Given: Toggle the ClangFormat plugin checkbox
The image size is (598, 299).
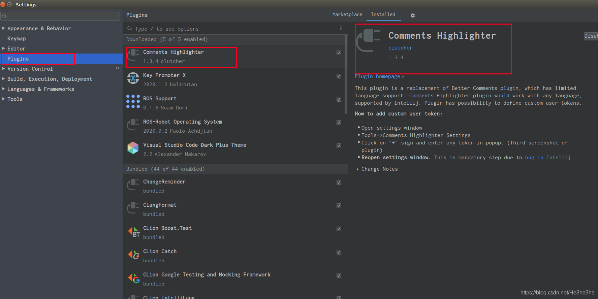Looking at the screenshot, I should 339,206.
